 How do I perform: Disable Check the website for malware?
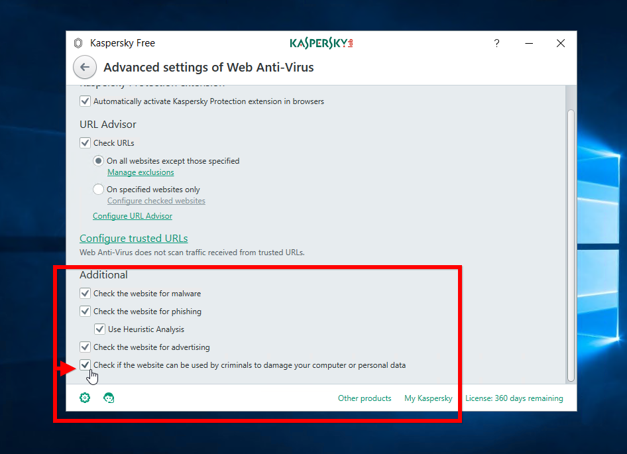point(85,293)
